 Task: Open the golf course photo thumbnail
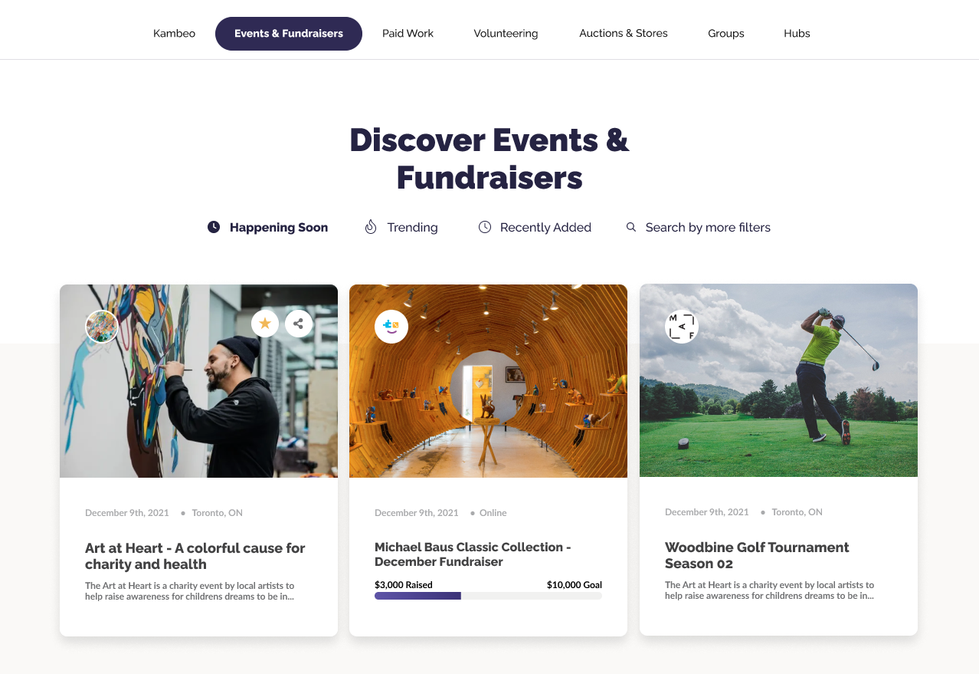click(778, 380)
